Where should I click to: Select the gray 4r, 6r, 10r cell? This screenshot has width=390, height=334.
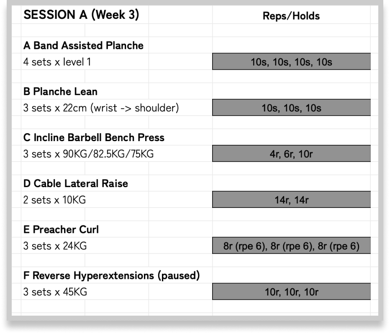tap(291, 154)
